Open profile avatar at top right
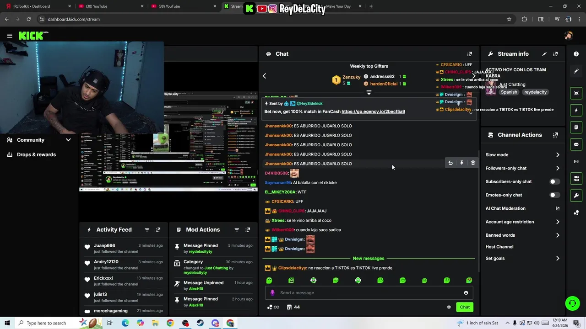Viewport: 586px width, 329px height. point(568,36)
